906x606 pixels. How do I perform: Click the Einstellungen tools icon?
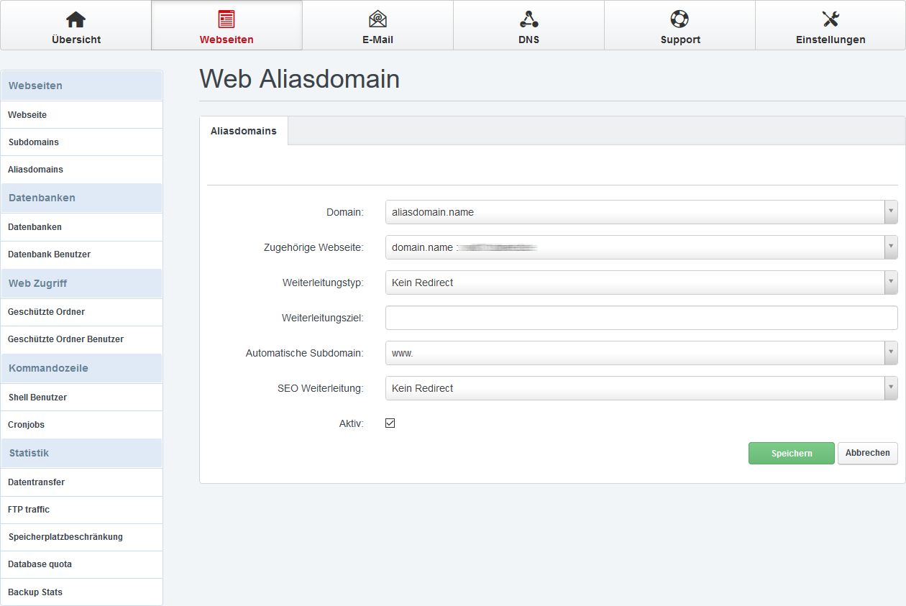(830, 19)
